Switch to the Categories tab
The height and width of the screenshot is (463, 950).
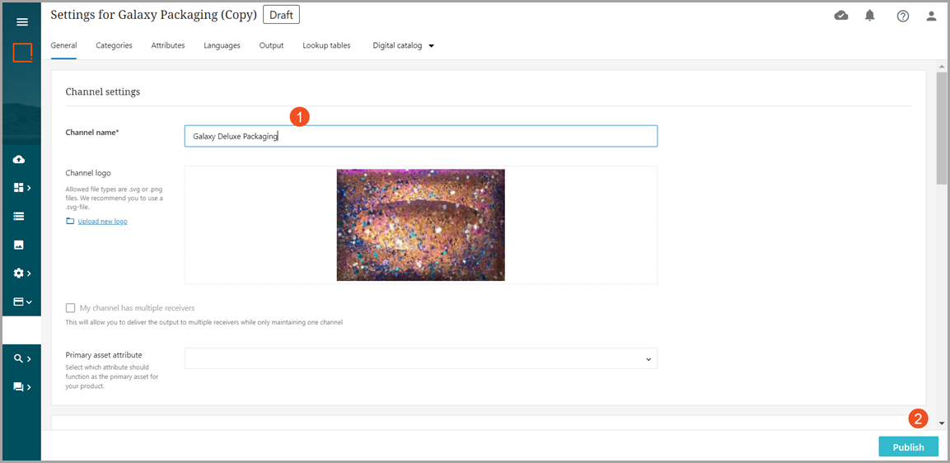pos(114,46)
